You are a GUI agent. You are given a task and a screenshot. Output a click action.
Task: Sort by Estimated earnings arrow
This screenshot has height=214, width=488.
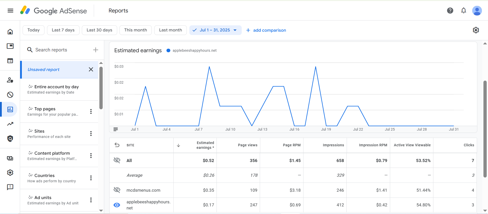point(178,145)
